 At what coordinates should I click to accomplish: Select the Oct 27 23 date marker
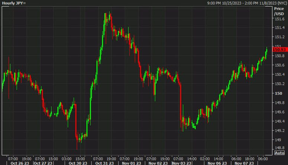[43, 163]
